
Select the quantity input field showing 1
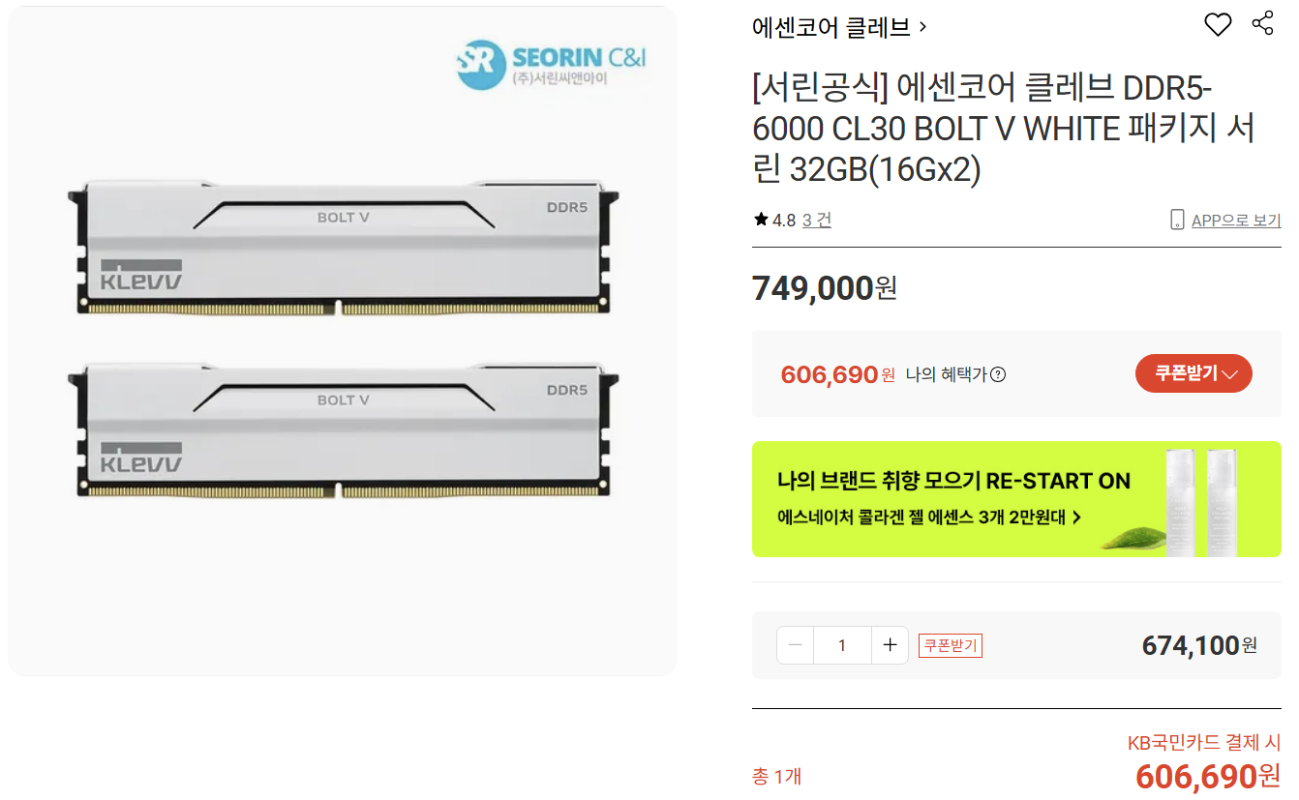click(x=842, y=645)
